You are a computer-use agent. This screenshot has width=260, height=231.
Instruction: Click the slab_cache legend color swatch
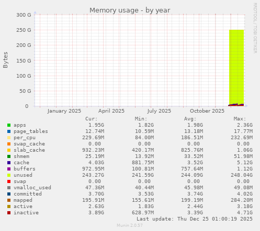pos(9,150)
